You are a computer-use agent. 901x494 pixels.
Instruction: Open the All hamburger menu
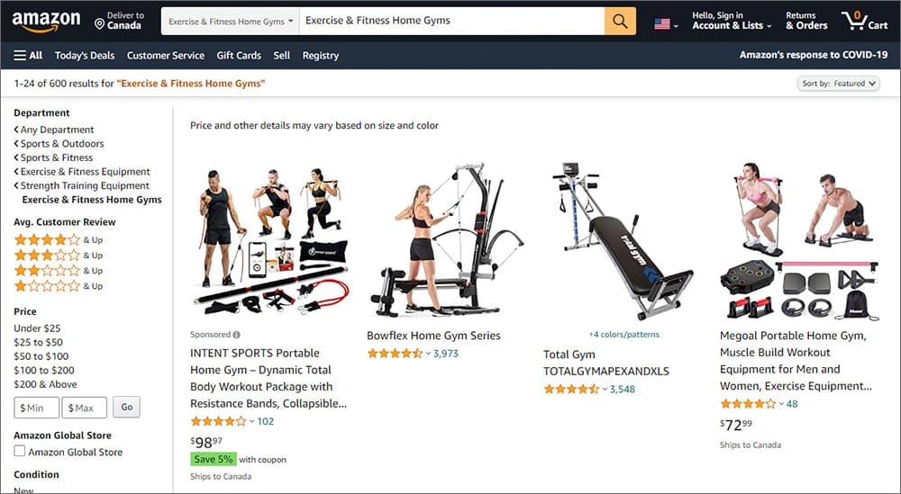pos(28,56)
